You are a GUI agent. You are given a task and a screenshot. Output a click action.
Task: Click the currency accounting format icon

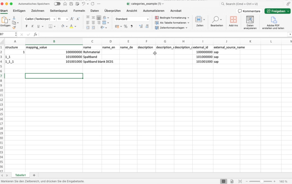coord(117,26)
